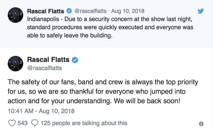Click verified badge in quoted tweet header
Screen dimensions: 213x130
pos(69,11)
